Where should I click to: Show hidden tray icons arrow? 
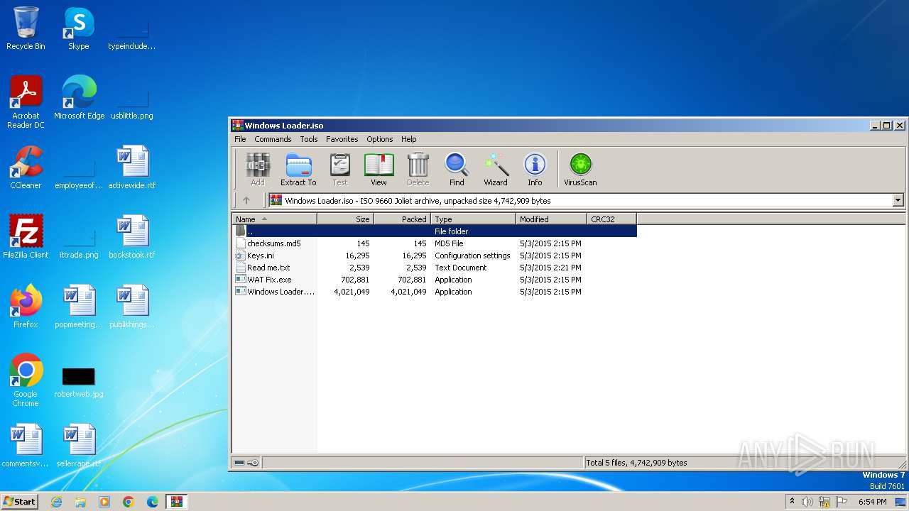point(792,502)
